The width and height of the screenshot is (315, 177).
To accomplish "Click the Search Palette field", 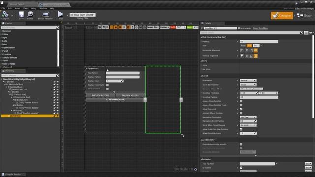I will tap(30, 28).
